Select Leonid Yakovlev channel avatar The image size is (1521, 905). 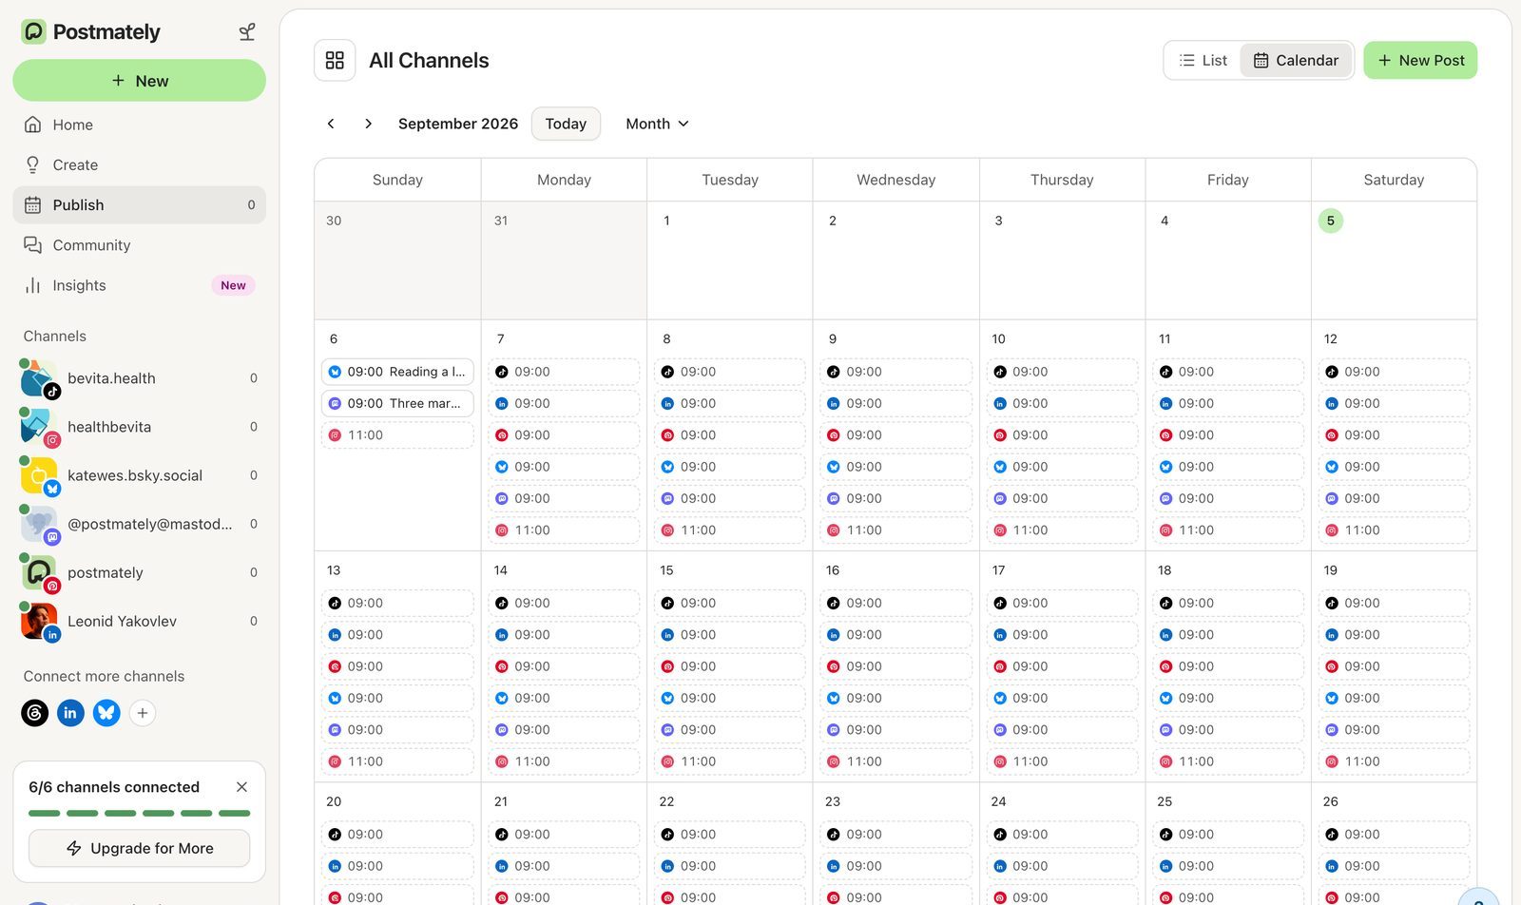[x=39, y=621]
